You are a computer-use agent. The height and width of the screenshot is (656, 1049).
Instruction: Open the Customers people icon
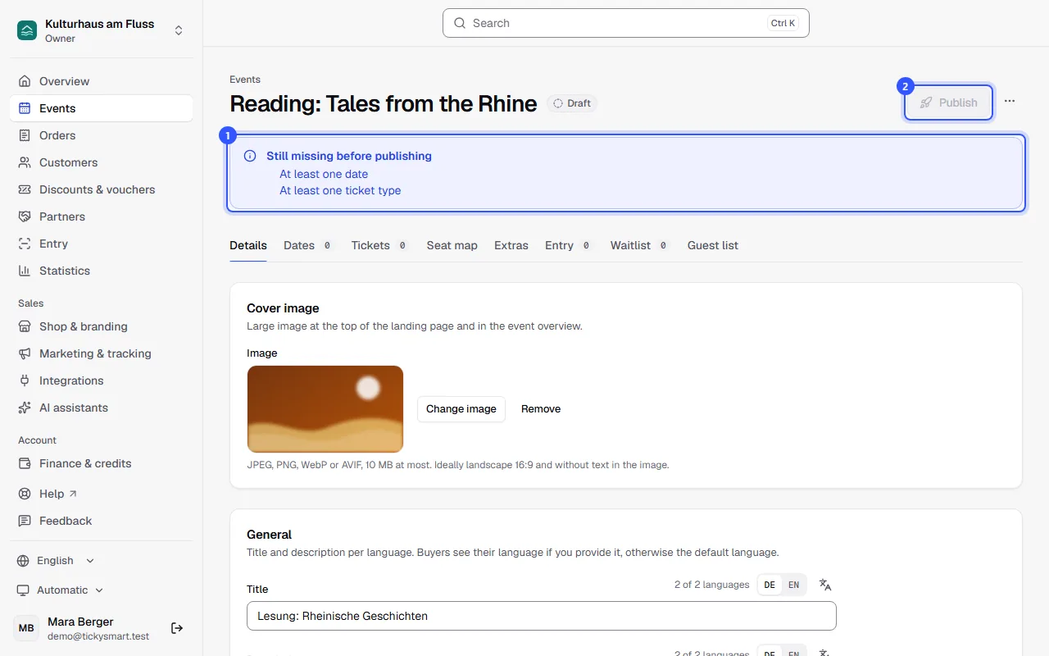click(x=25, y=162)
